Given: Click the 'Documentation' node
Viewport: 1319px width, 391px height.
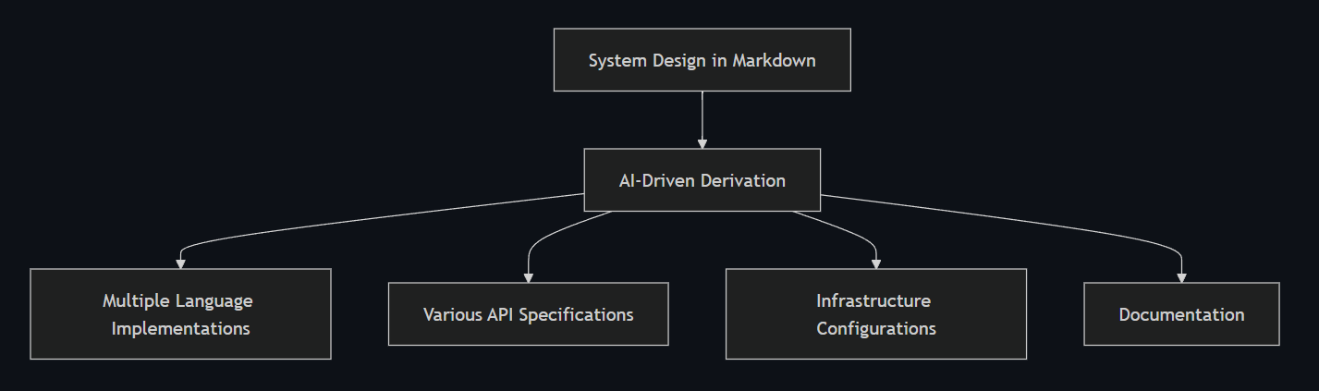Looking at the screenshot, I should (x=1181, y=314).
